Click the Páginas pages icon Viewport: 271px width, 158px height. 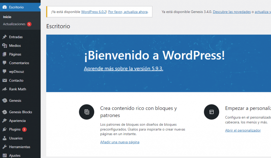(4, 54)
